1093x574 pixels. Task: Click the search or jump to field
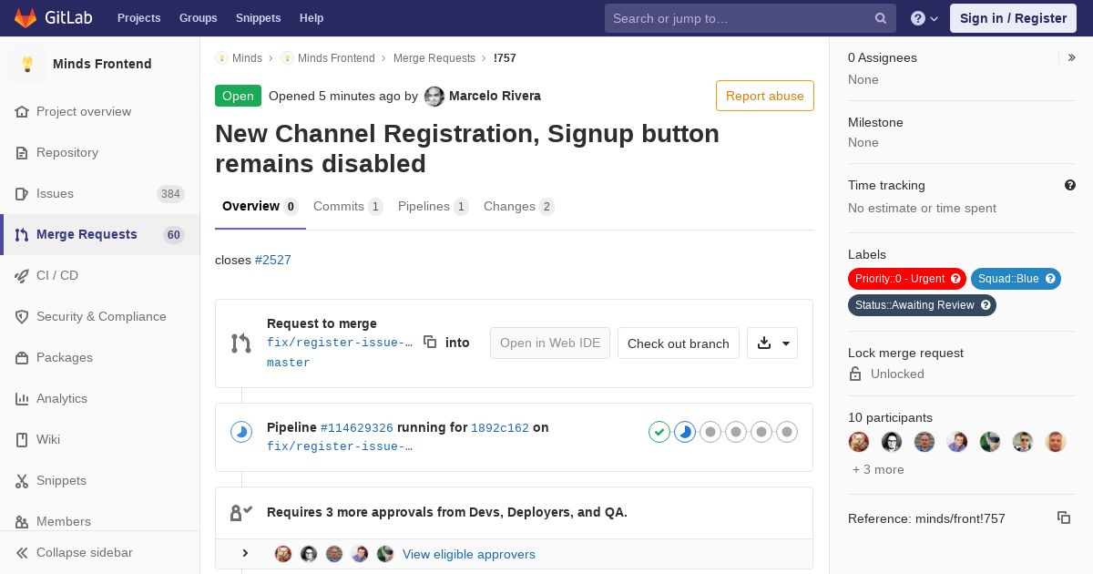738,18
